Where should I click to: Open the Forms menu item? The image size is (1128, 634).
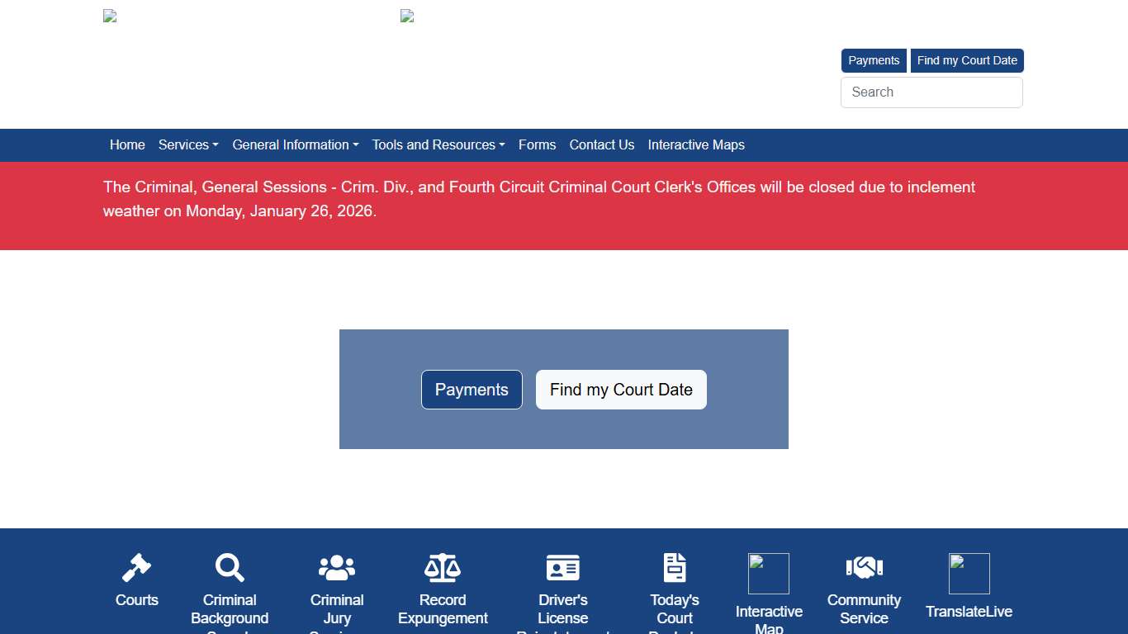pyautogui.click(x=537, y=145)
